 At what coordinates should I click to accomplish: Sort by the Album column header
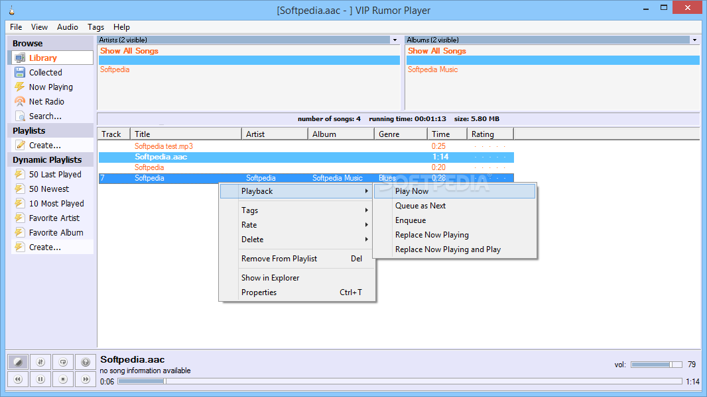[x=341, y=134]
